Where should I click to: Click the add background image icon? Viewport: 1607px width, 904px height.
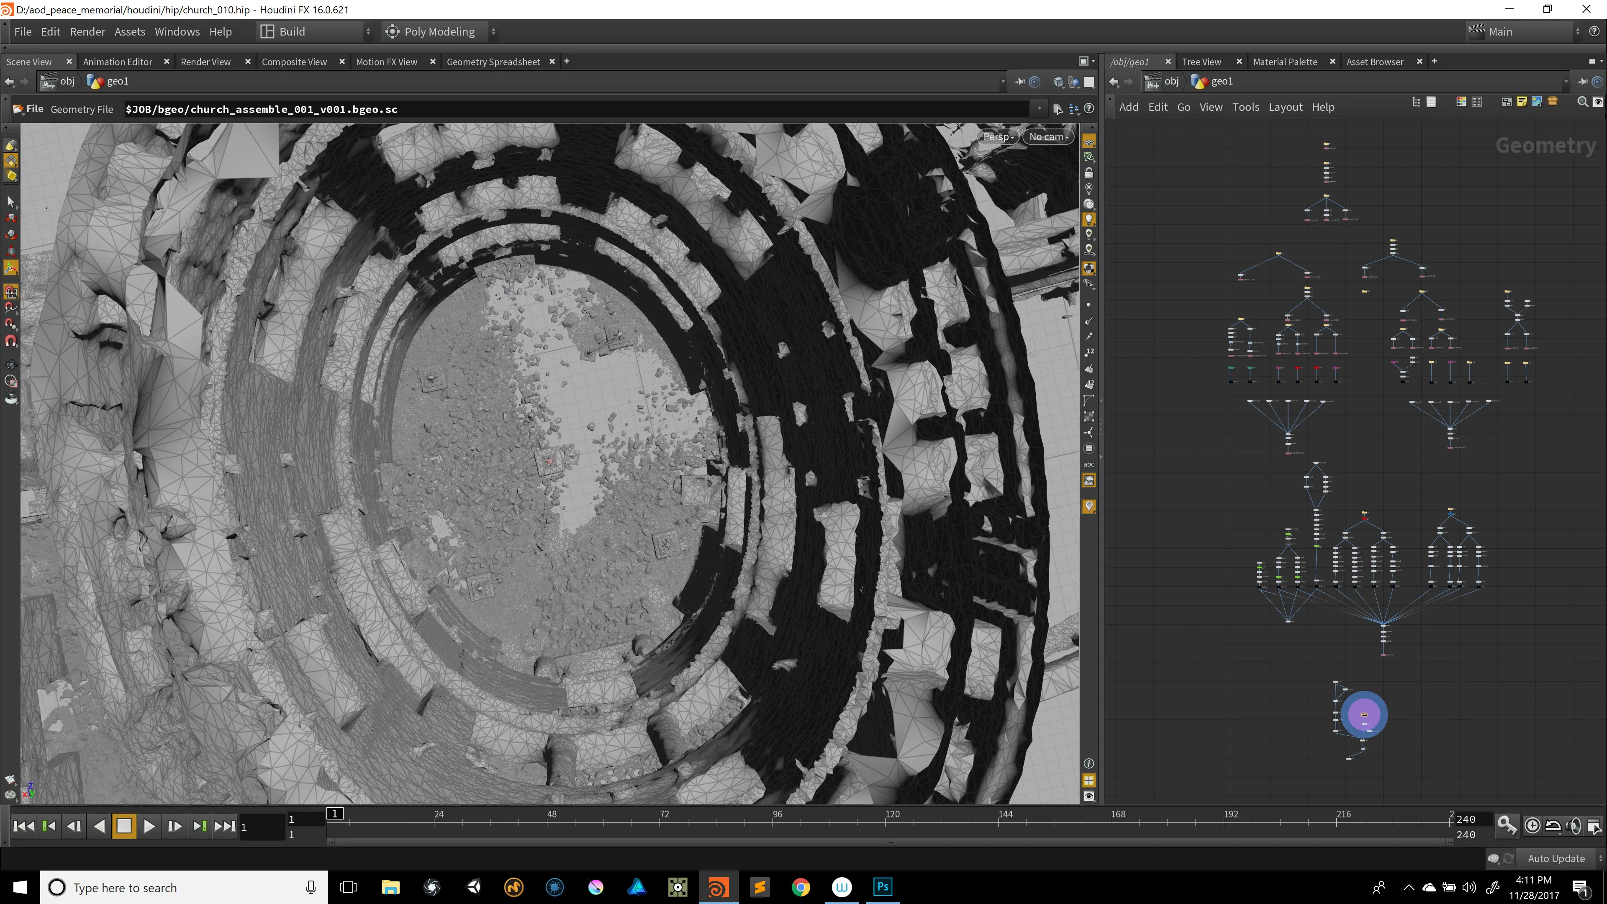[x=1537, y=102]
